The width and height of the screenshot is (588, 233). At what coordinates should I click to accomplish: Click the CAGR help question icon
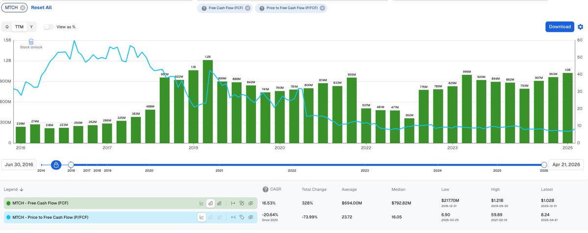[x=266, y=189]
